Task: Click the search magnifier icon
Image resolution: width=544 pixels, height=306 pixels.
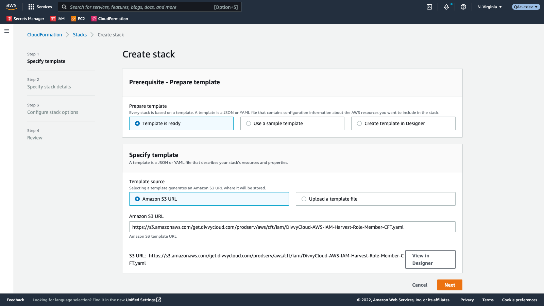Action: tap(64, 7)
